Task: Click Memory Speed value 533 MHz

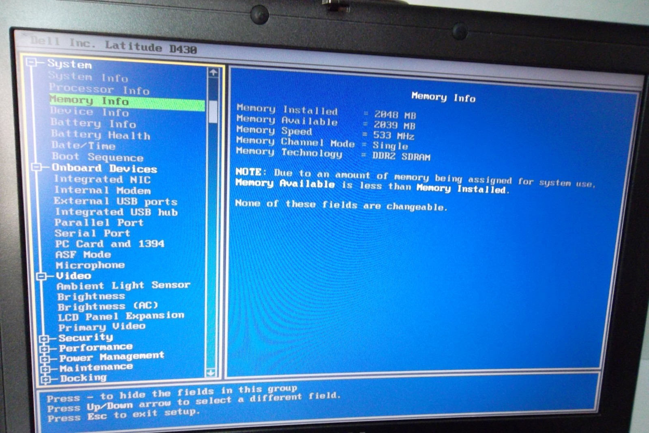Action: 393,136
